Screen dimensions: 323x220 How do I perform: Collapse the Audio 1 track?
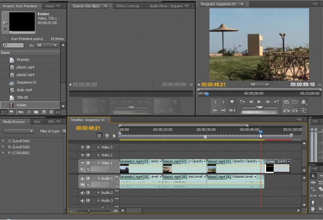99,178
